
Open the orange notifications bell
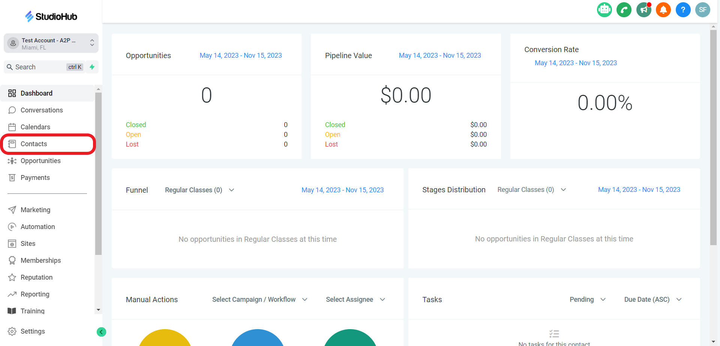tap(663, 10)
